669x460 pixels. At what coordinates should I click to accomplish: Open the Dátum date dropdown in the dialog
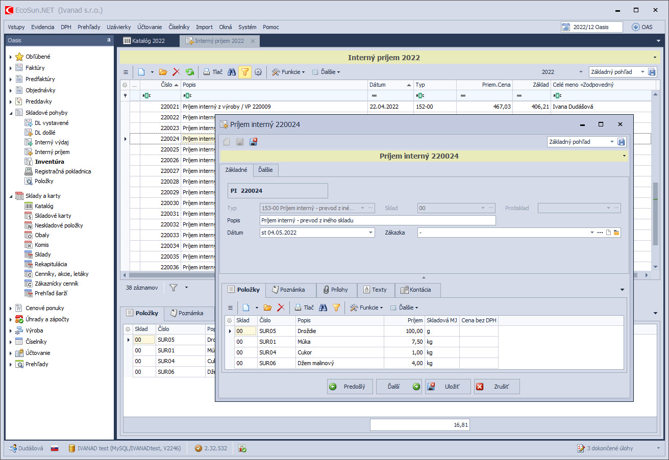click(x=371, y=233)
